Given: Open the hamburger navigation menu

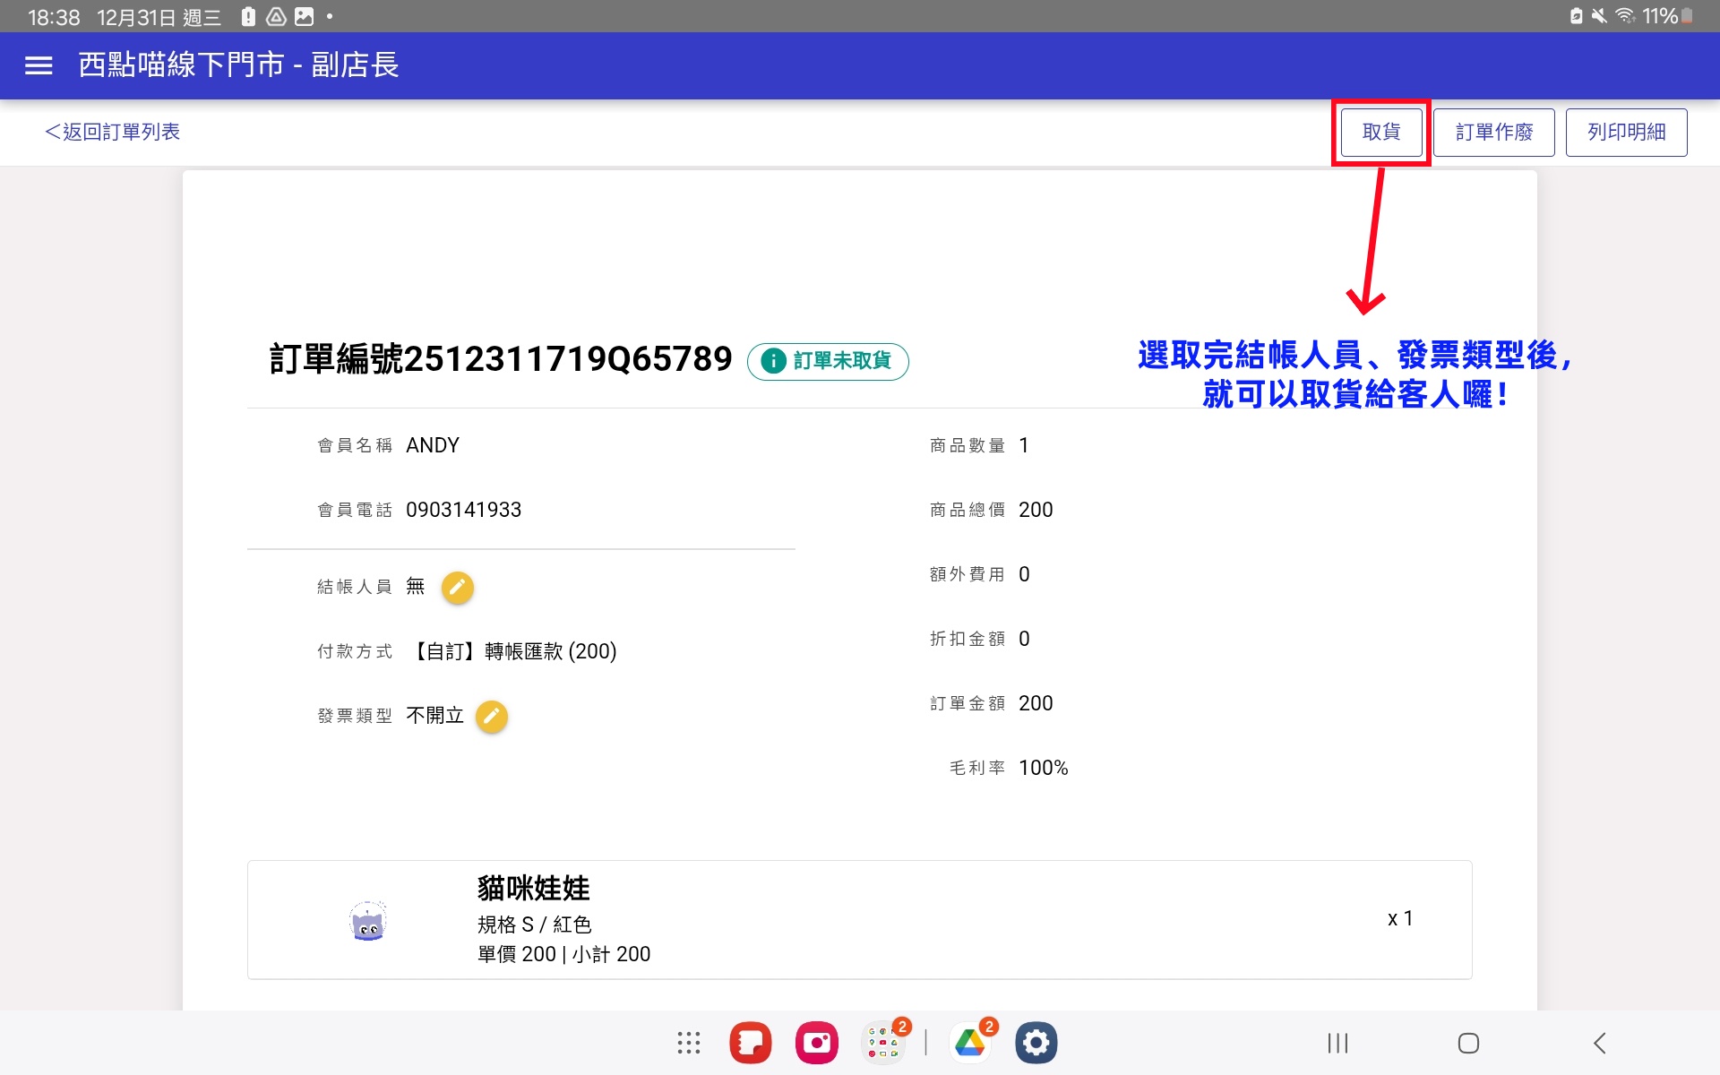Looking at the screenshot, I should [x=39, y=65].
